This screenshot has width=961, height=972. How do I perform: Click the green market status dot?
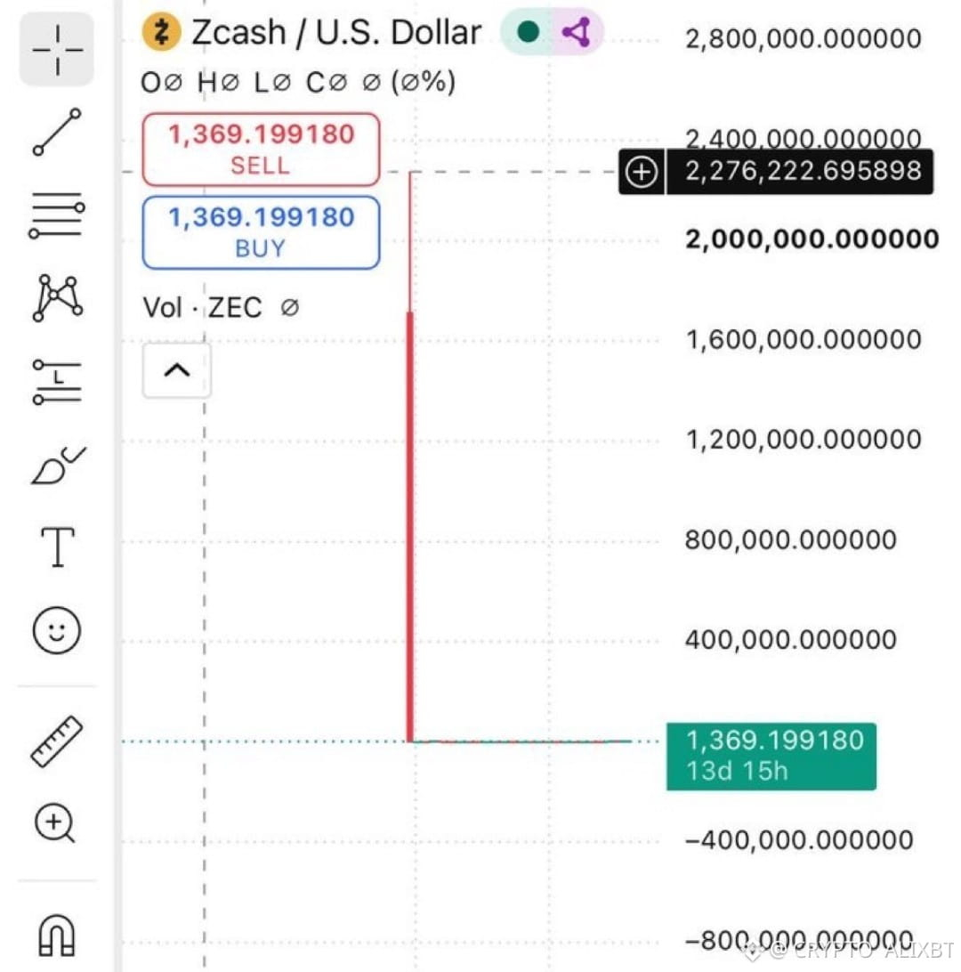[528, 32]
